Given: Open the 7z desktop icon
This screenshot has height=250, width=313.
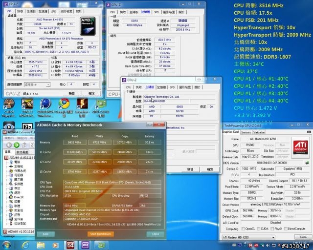Looking at the screenshot, I should pyautogui.click(x=27, y=126).
